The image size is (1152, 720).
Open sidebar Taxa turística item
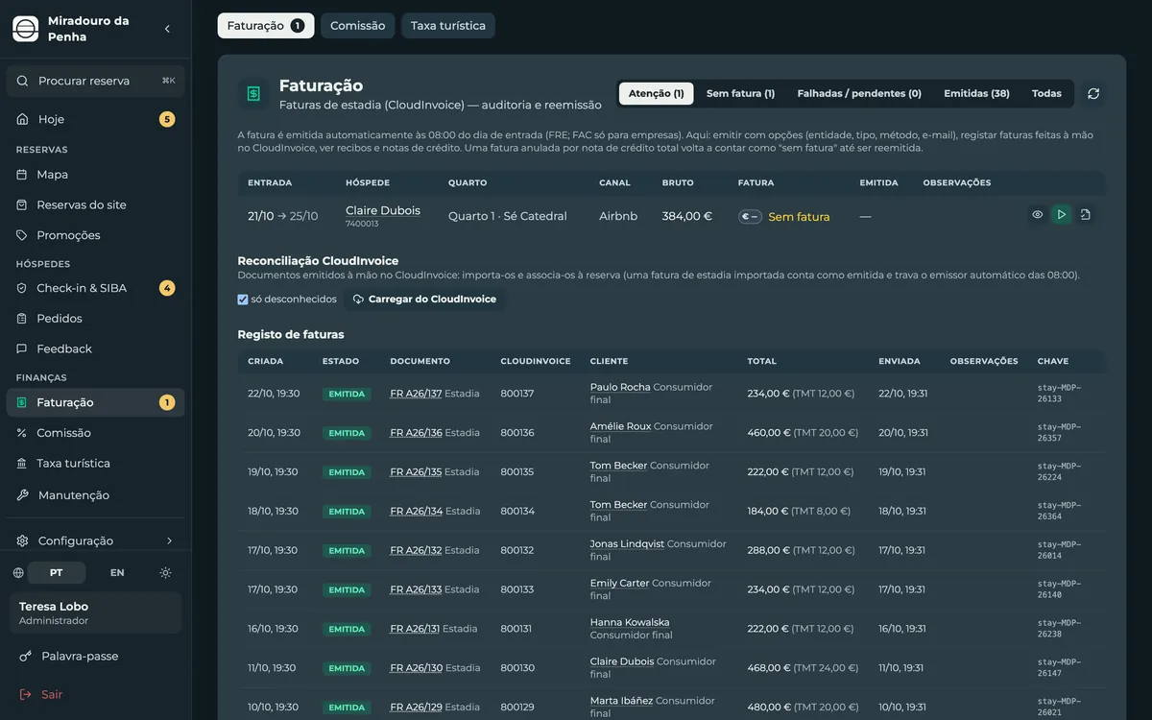(96, 464)
